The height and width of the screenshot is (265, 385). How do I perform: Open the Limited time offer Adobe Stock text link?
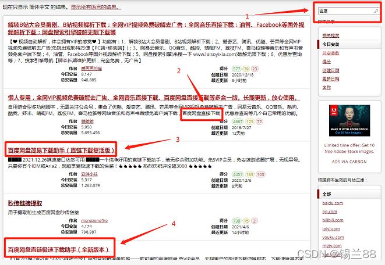click(349, 148)
